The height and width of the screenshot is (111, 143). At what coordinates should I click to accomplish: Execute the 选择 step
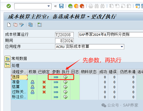[66, 77]
